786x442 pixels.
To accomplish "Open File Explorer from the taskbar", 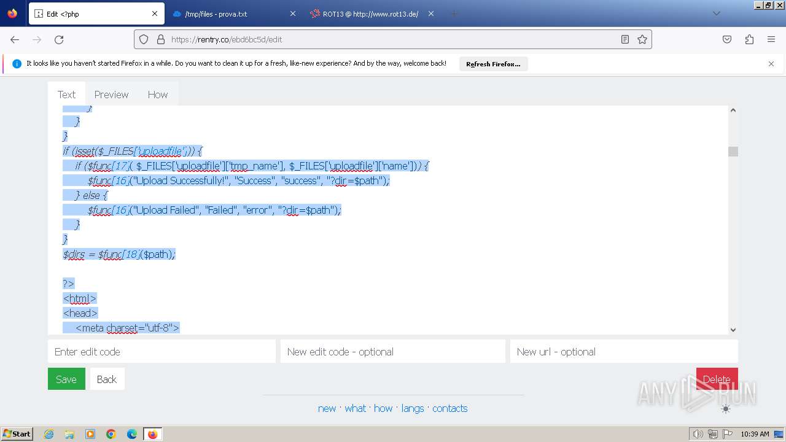I will 69,434.
